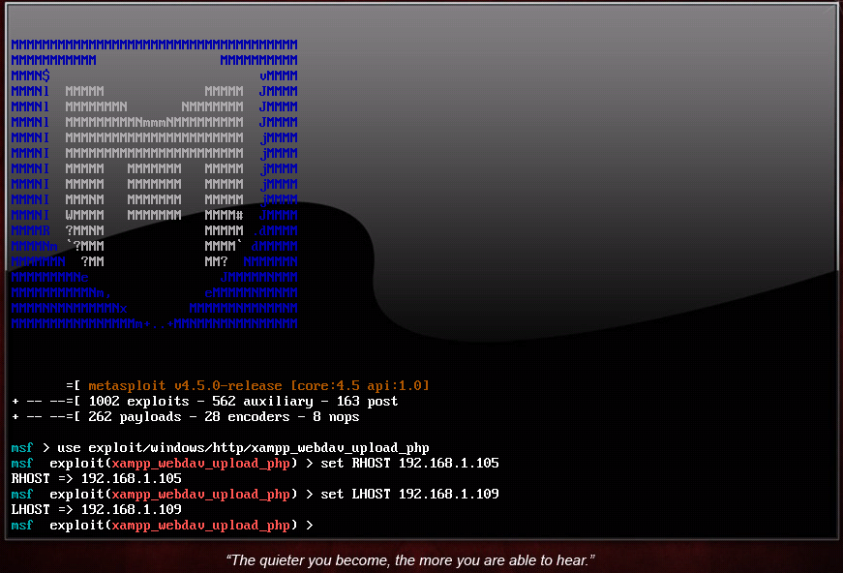Select the "[core:4.5 api:1.0]" text
The image size is (843, 573).
pos(360,386)
